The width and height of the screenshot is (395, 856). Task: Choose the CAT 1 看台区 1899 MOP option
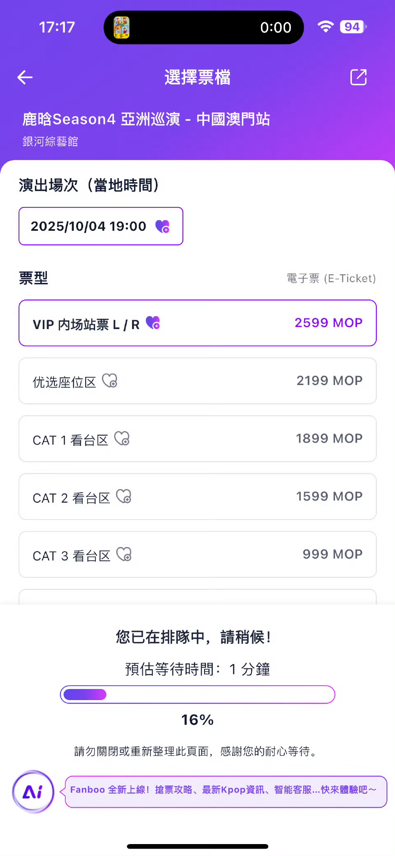(197, 438)
